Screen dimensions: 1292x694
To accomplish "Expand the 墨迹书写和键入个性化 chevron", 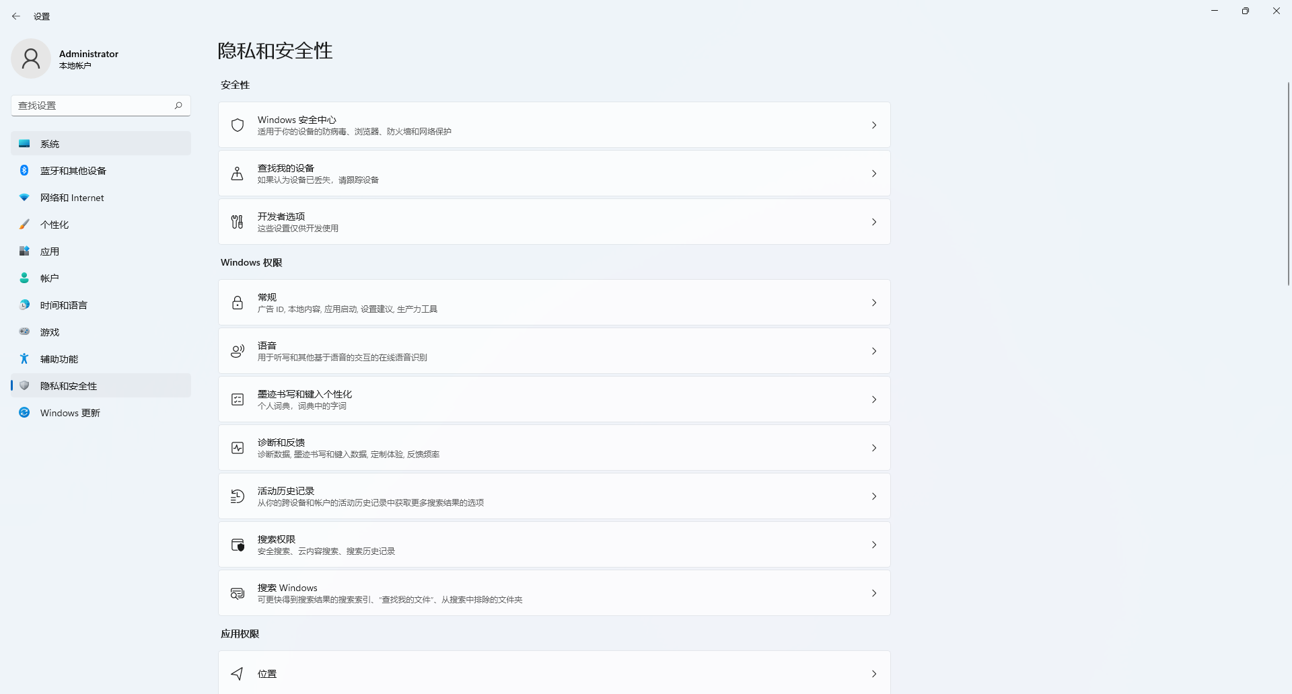I will pyautogui.click(x=873, y=399).
